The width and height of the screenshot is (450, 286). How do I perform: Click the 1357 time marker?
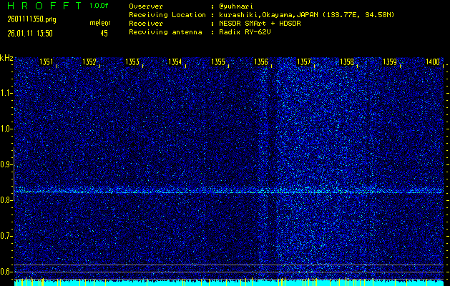point(304,62)
